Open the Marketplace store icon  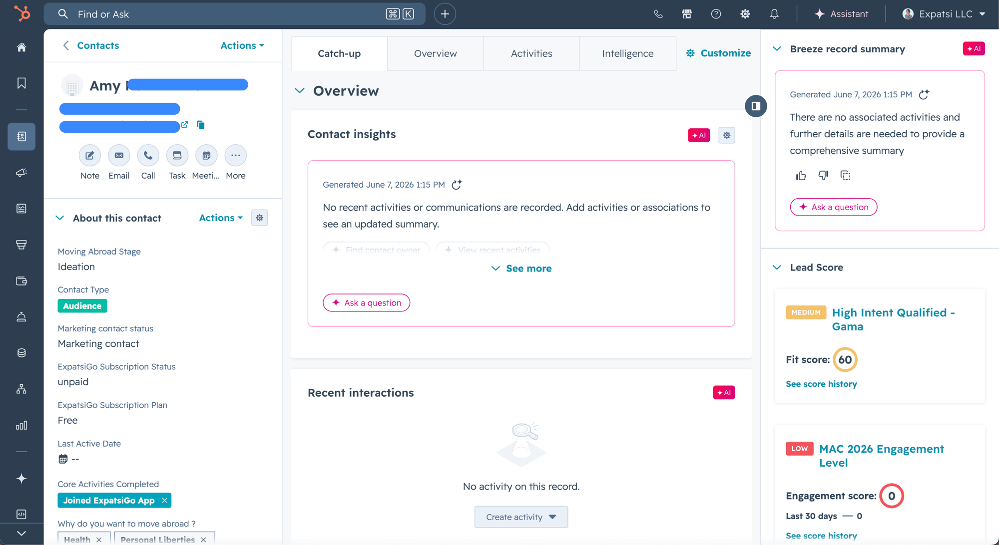coord(687,14)
